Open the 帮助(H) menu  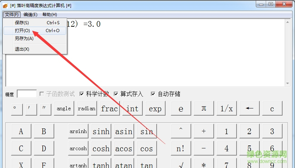[50, 15]
